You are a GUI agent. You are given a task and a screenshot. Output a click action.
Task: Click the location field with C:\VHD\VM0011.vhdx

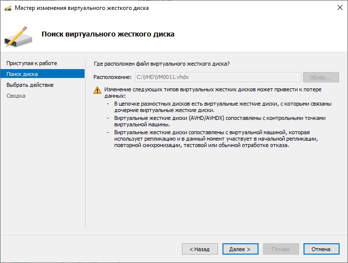coord(217,77)
